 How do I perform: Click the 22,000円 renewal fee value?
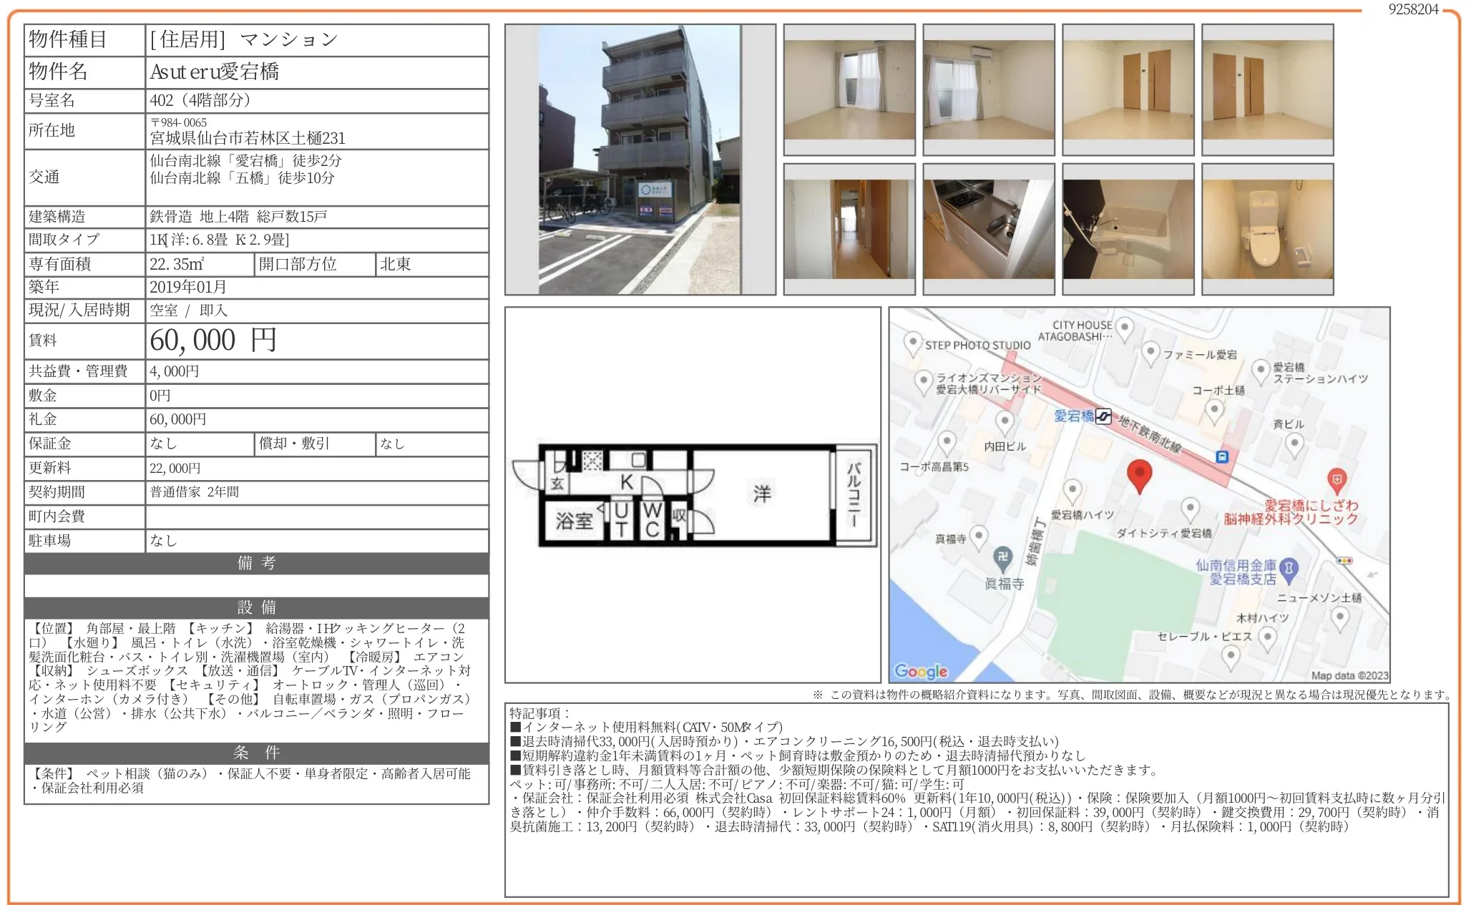click(175, 469)
